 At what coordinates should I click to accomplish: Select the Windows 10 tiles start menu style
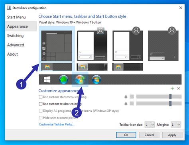[x=57, y=46]
